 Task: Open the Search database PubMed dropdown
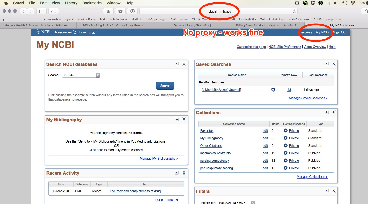tap(81, 75)
